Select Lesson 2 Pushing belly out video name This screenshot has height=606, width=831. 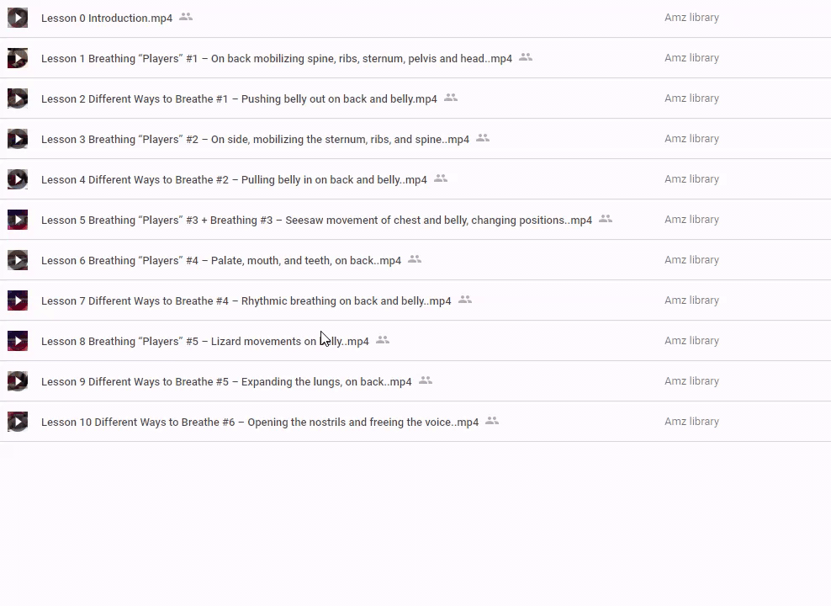(239, 99)
